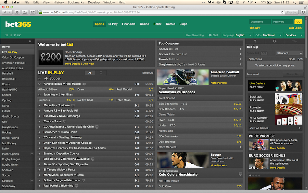Click stream icon beside Colo Colo v Huachipato
Screen dimensions: 308x193
point(240,174)
